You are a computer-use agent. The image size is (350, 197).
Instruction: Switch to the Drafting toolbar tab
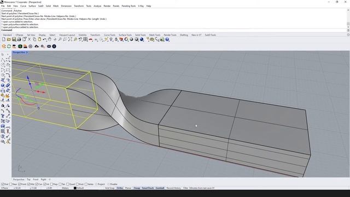pos(184,35)
